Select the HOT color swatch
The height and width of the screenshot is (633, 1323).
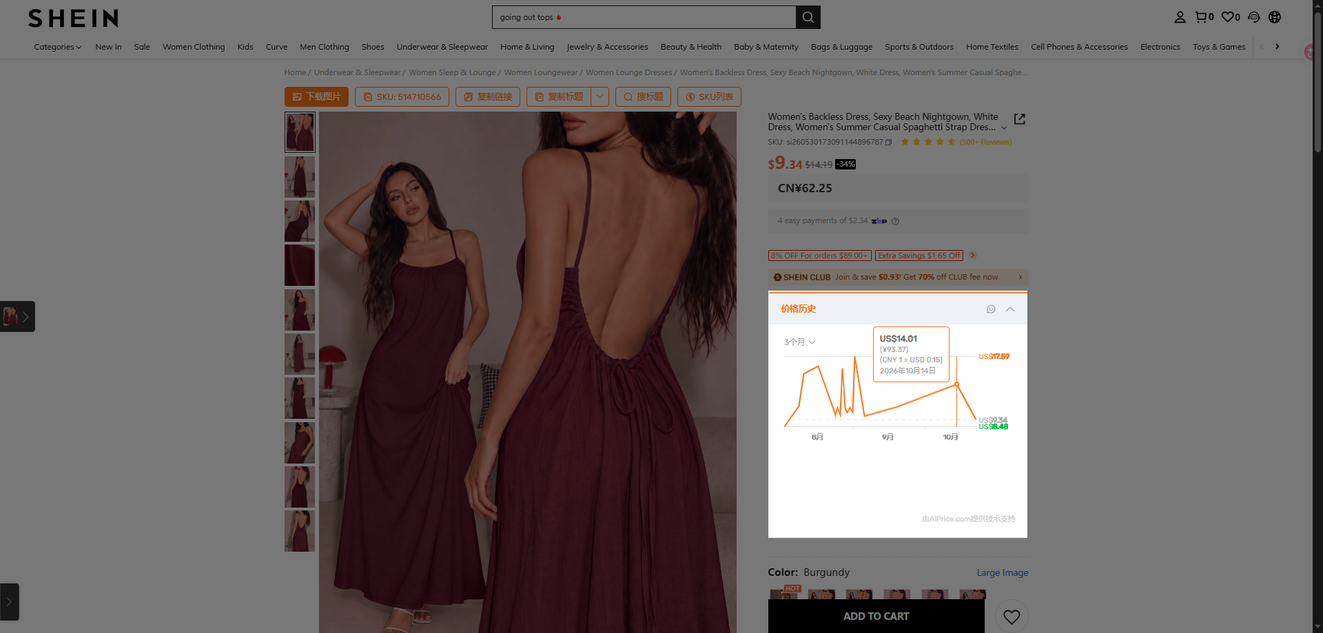coord(784,593)
